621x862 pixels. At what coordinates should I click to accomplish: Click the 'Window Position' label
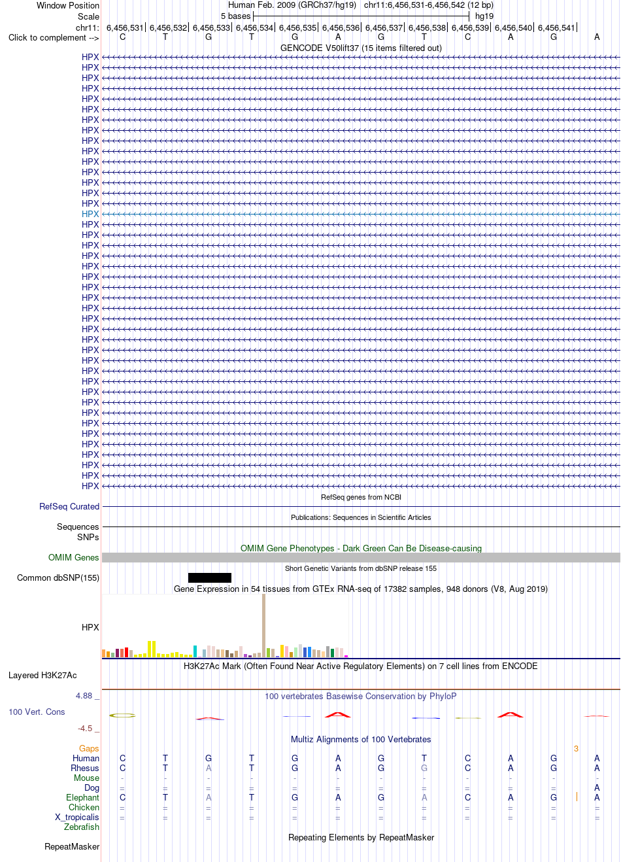68,5
